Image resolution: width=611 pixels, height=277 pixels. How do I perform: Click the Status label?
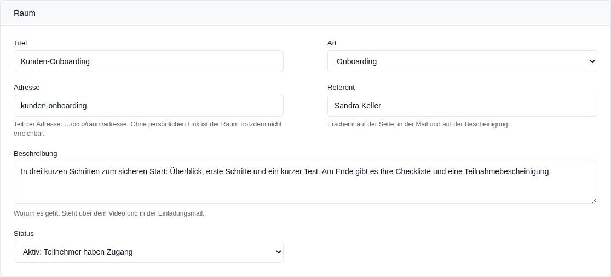click(x=24, y=233)
